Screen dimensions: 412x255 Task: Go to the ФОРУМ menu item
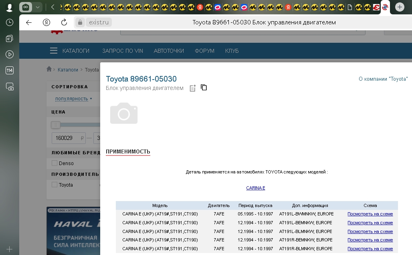pyautogui.click(x=204, y=51)
